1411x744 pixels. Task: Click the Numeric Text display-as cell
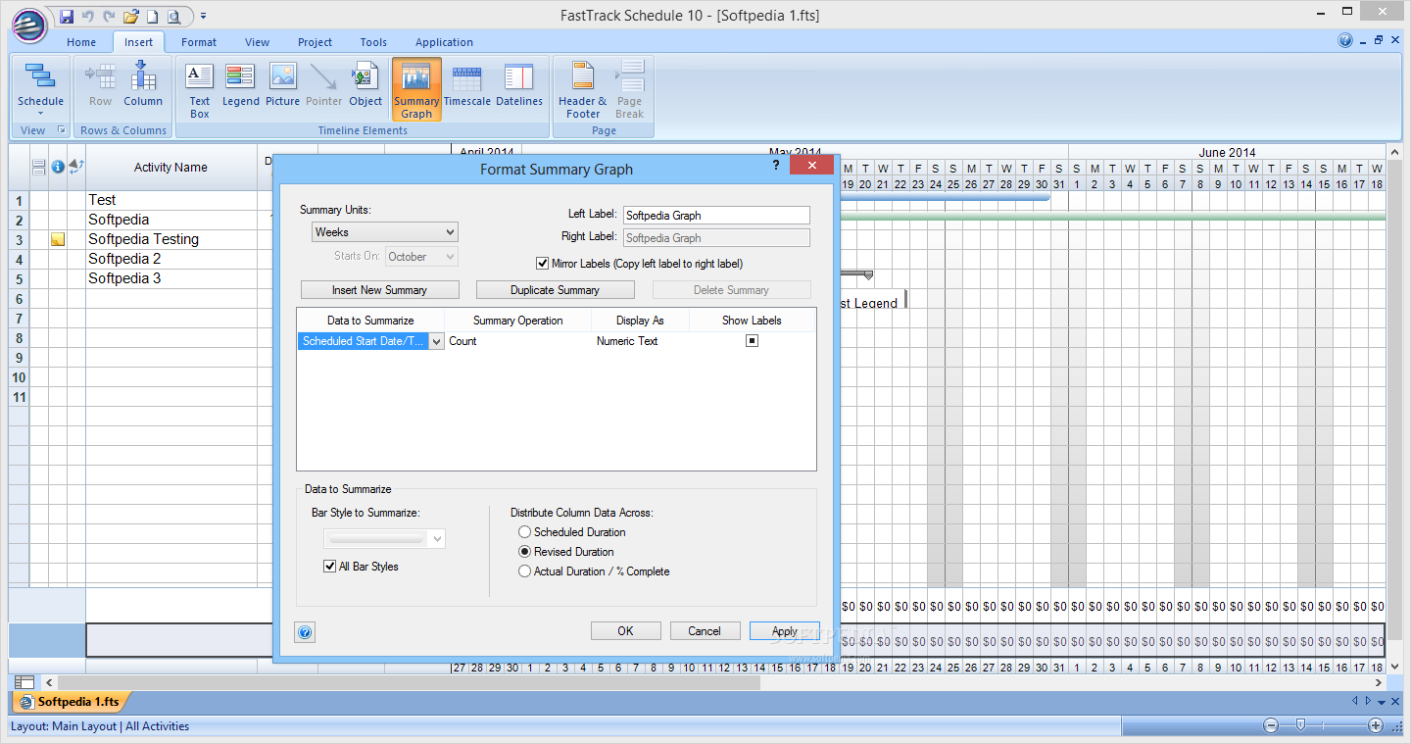(641, 341)
